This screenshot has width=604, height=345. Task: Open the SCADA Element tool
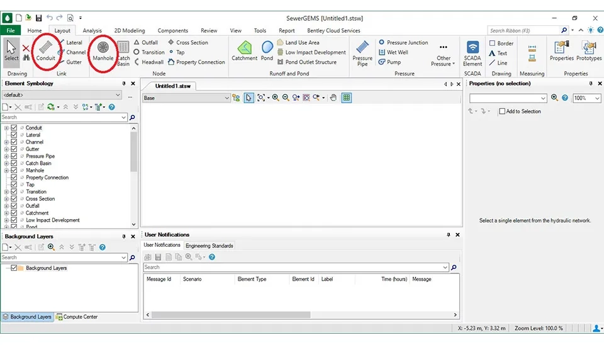(x=473, y=52)
